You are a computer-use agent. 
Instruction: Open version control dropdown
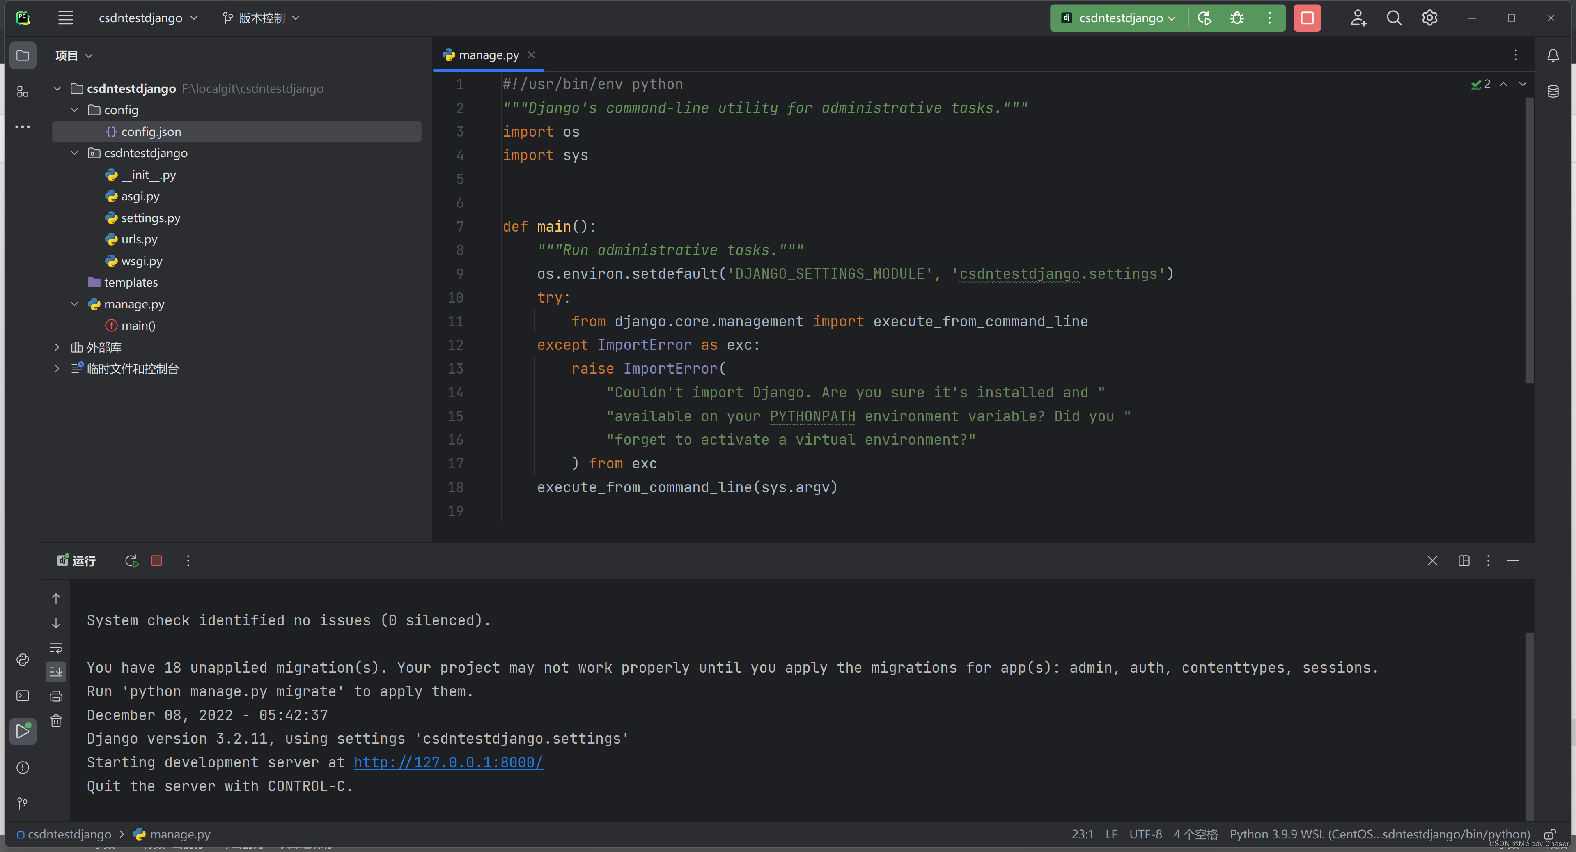point(261,18)
